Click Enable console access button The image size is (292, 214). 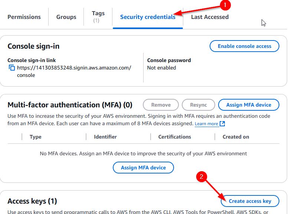coord(245,46)
